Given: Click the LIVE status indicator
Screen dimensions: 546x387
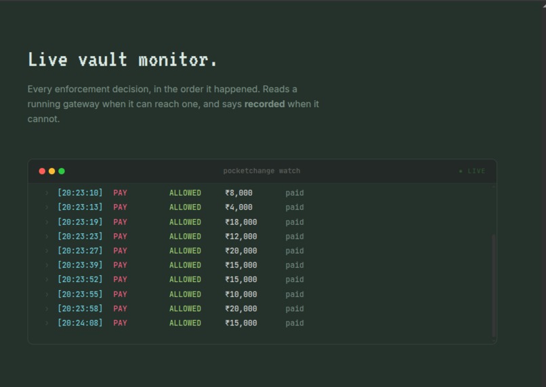Looking at the screenshot, I should (x=472, y=171).
